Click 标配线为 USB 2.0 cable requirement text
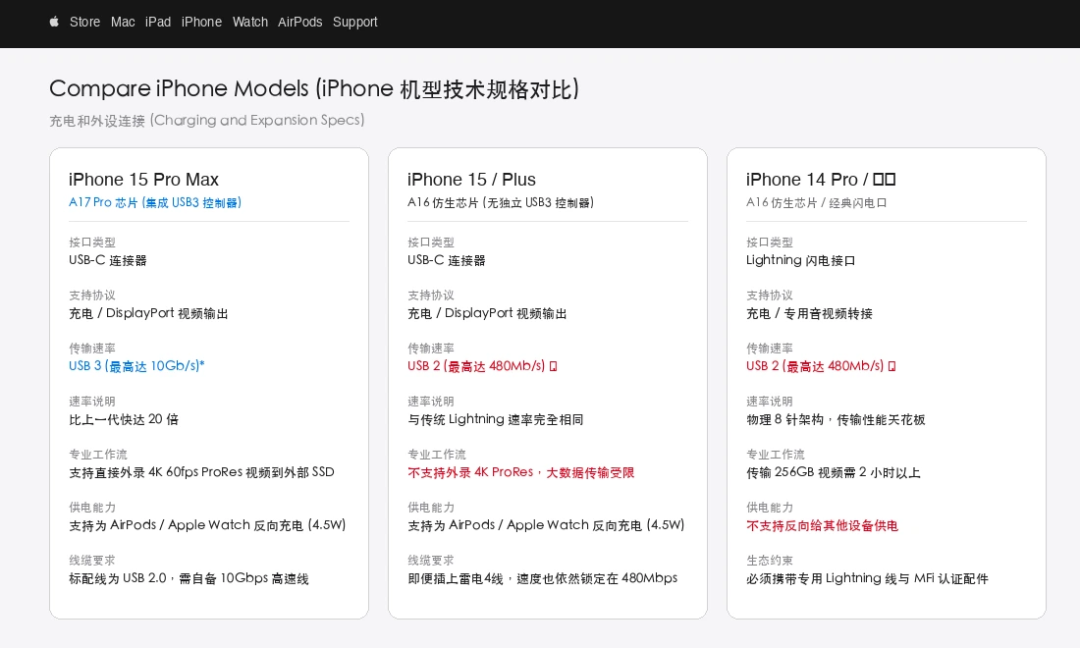The height and width of the screenshot is (648, 1080). (189, 578)
